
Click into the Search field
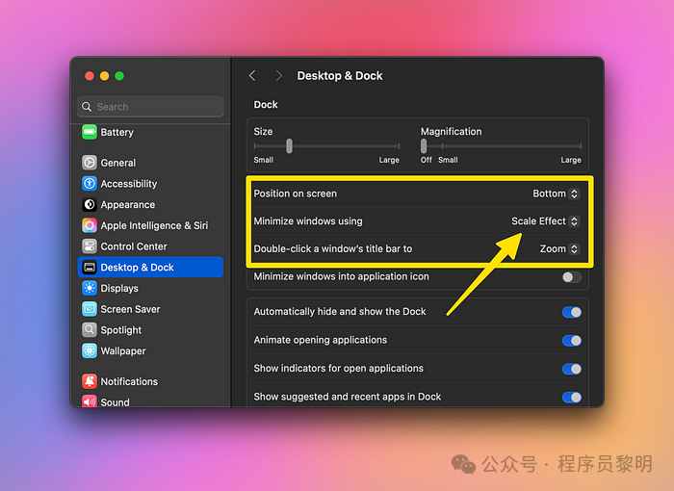150,107
